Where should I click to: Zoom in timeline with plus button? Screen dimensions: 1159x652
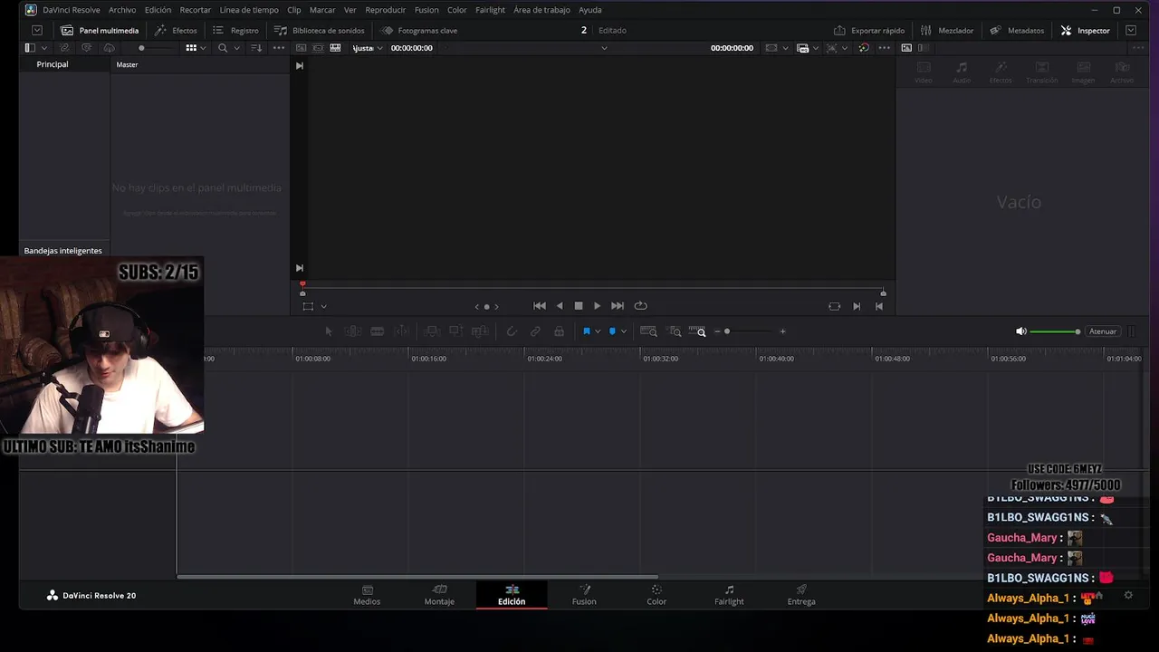click(782, 331)
